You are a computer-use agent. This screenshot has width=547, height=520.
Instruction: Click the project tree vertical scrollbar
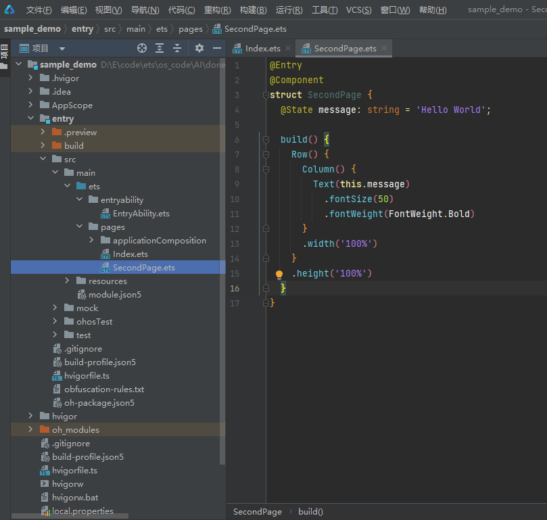point(222,262)
